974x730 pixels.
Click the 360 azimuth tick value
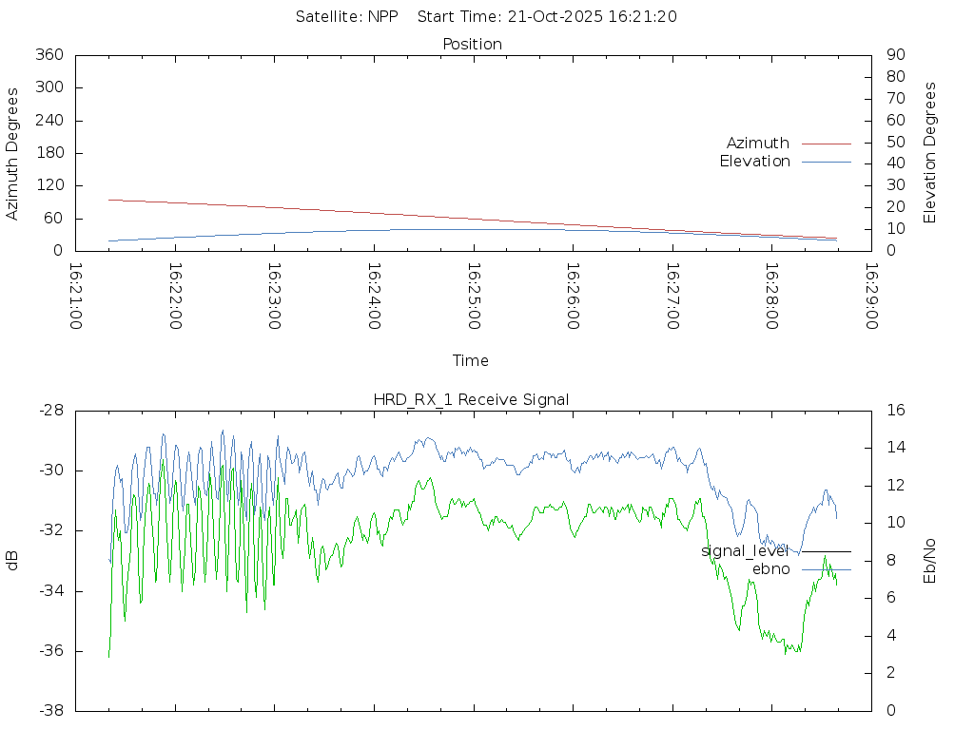pyautogui.click(x=48, y=55)
